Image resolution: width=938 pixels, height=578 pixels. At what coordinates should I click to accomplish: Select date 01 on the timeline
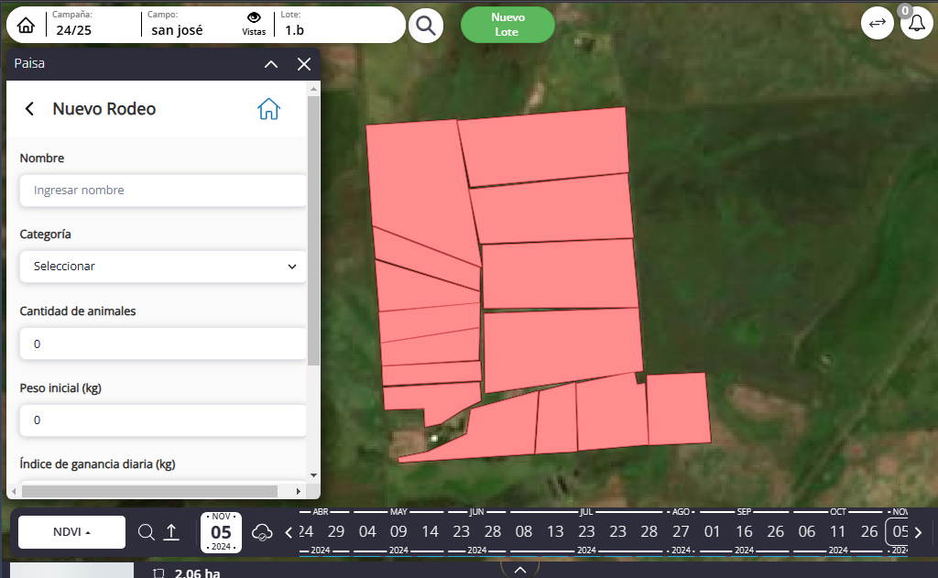[712, 531]
